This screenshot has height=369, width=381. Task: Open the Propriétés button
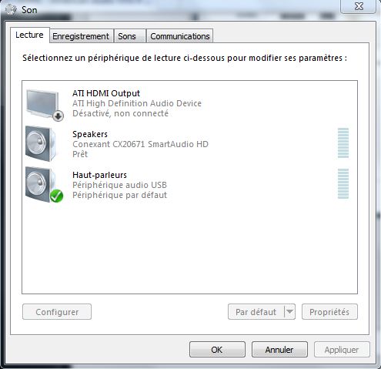point(329,312)
